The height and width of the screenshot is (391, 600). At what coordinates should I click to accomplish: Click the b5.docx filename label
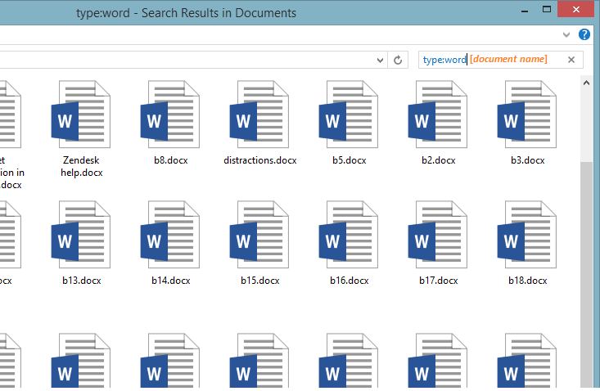coord(349,160)
